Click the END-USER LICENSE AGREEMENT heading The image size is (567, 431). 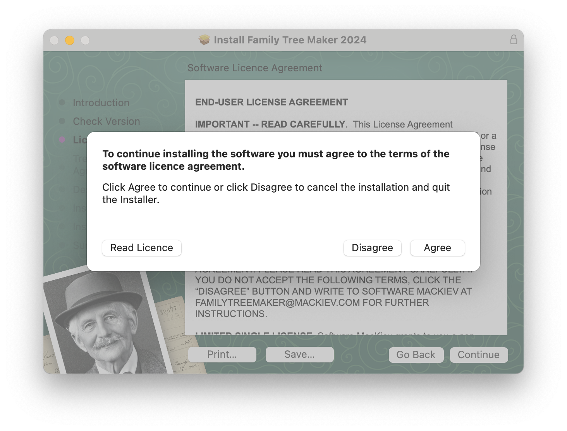tap(271, 102)
